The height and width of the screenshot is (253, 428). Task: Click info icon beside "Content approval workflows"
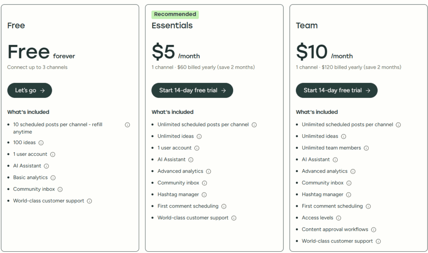click(374, 230)
